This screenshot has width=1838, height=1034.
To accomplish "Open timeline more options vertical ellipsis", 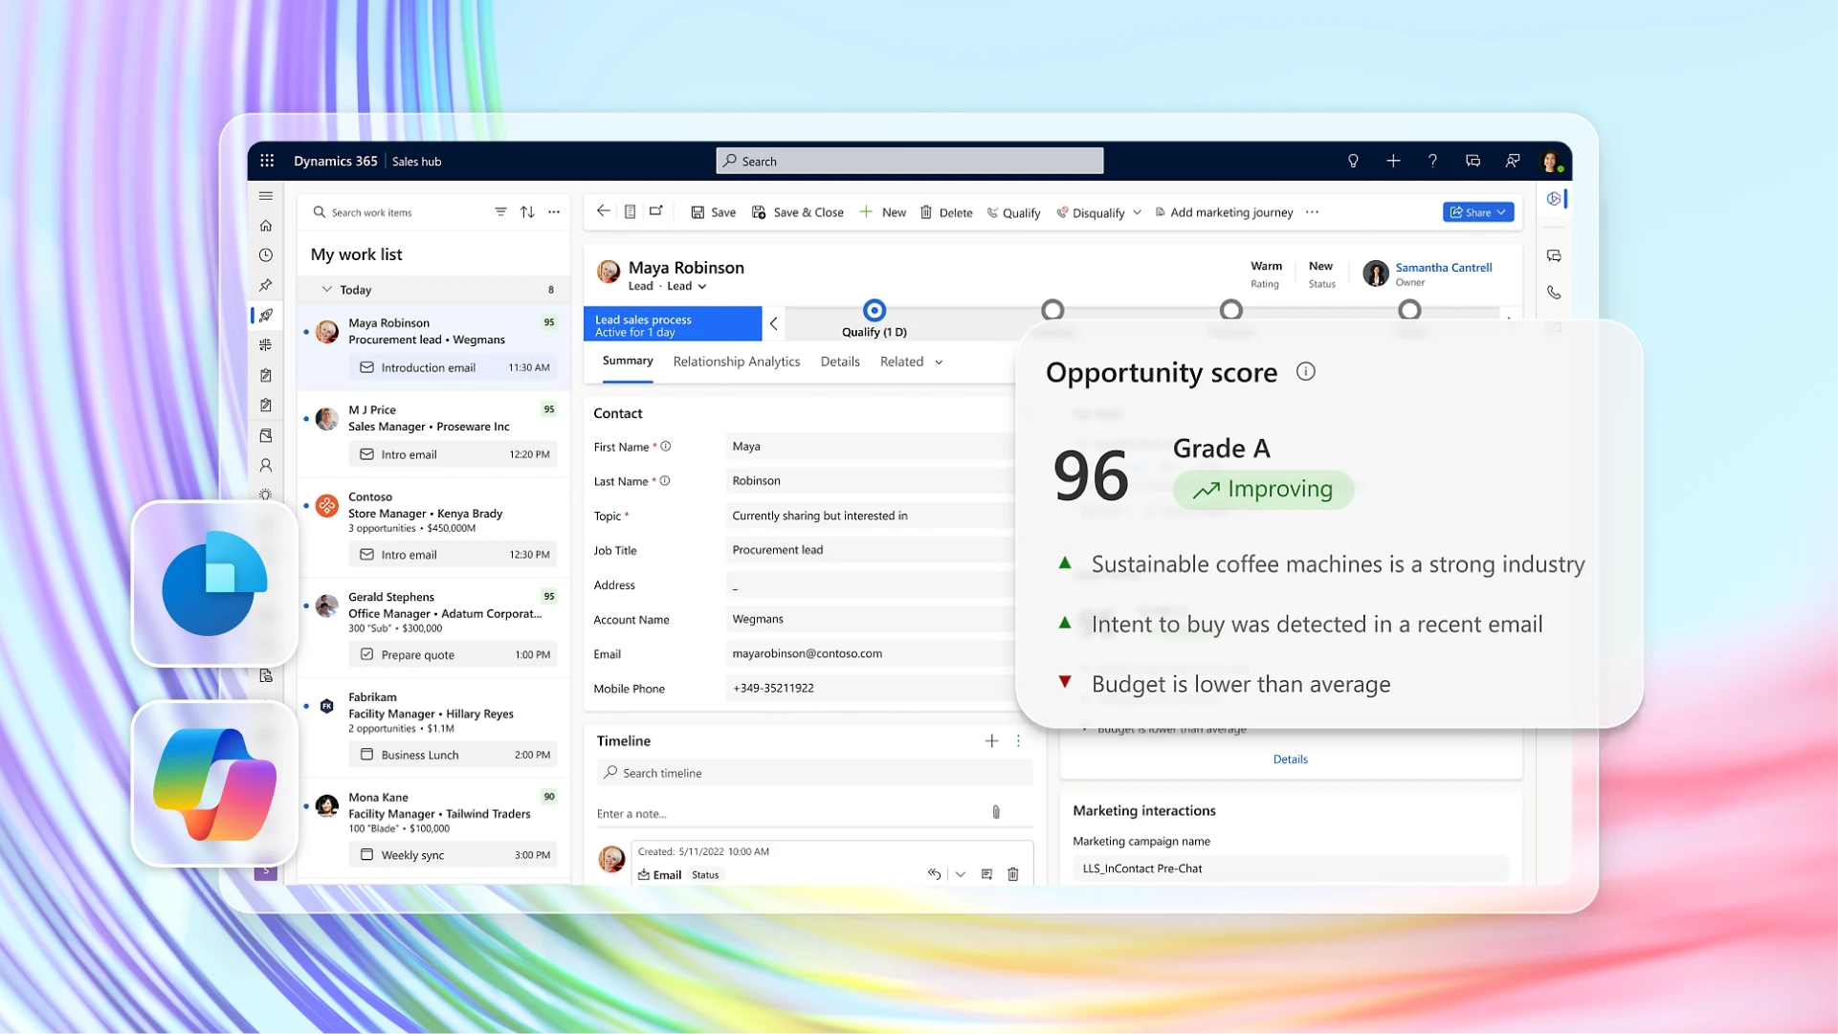I will point(1018,740).
